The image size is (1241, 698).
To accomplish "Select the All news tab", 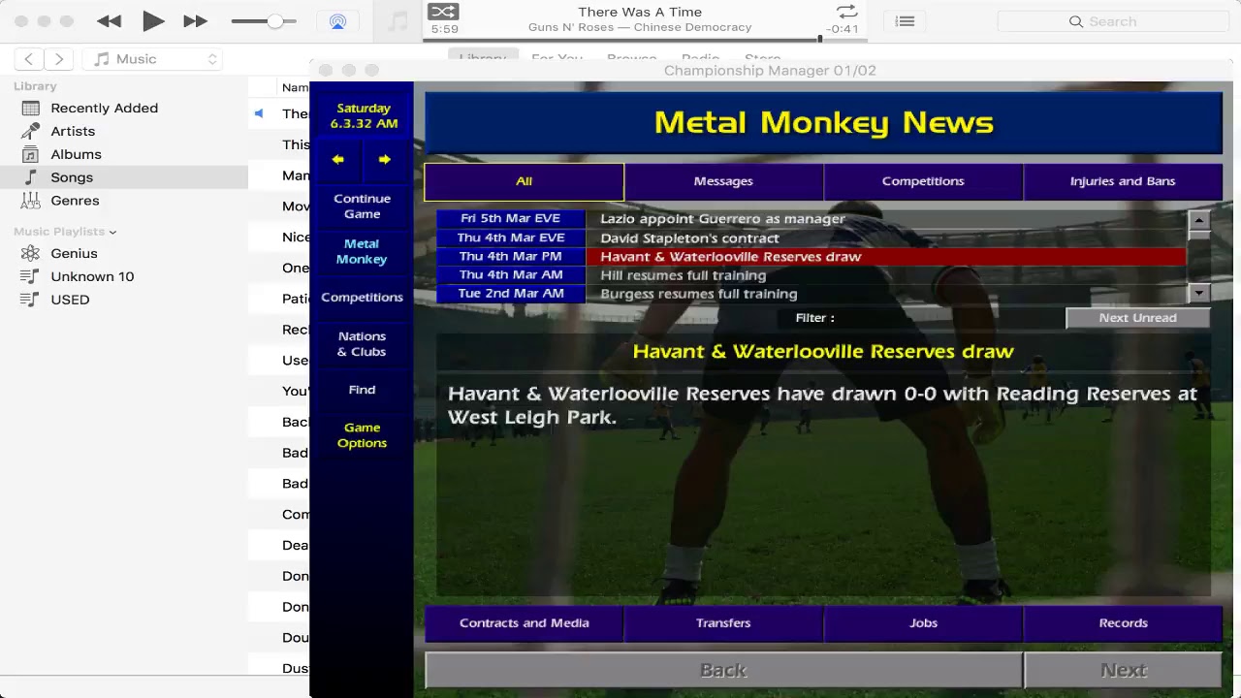I will pyautogui.click(x=524, y=181).
